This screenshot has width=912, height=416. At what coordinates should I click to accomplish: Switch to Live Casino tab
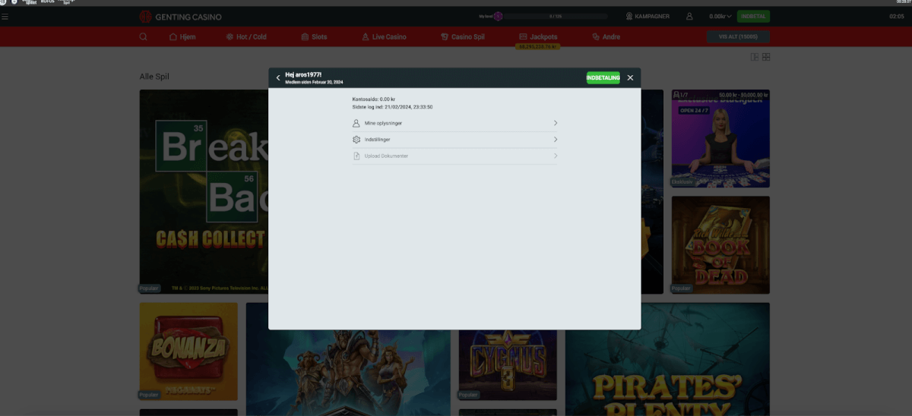pyautogui.click(x=384, y=36)
